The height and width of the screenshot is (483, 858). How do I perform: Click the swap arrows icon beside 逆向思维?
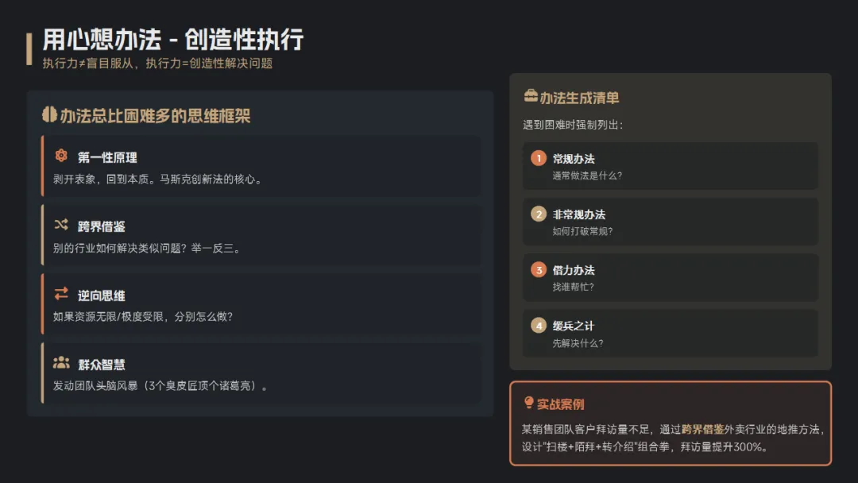point(61,294)
